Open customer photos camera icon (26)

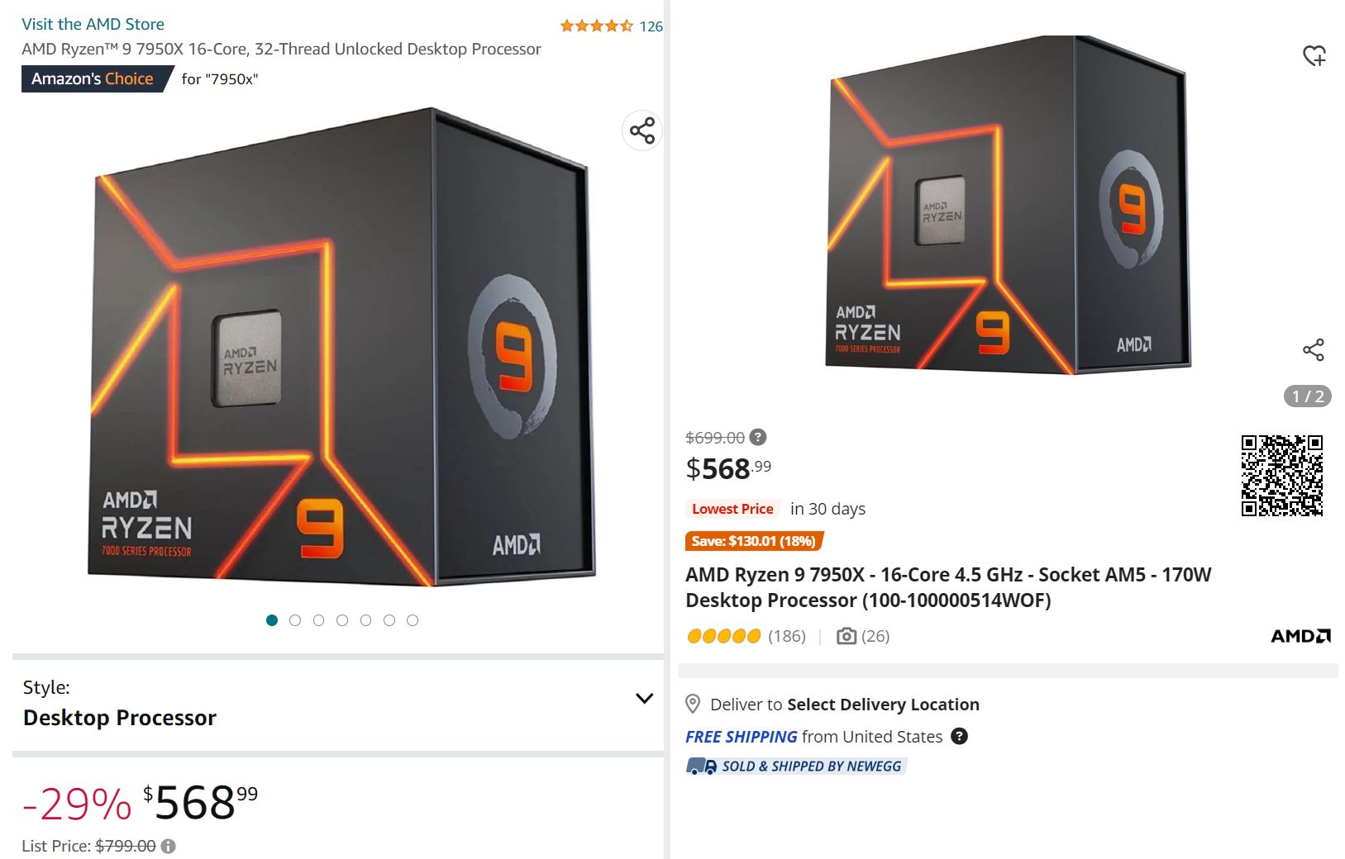click(846, 636)
